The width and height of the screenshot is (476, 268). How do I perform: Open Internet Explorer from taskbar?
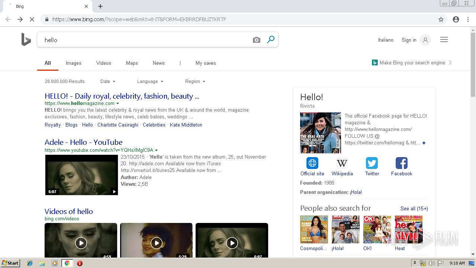click(30, 263)
